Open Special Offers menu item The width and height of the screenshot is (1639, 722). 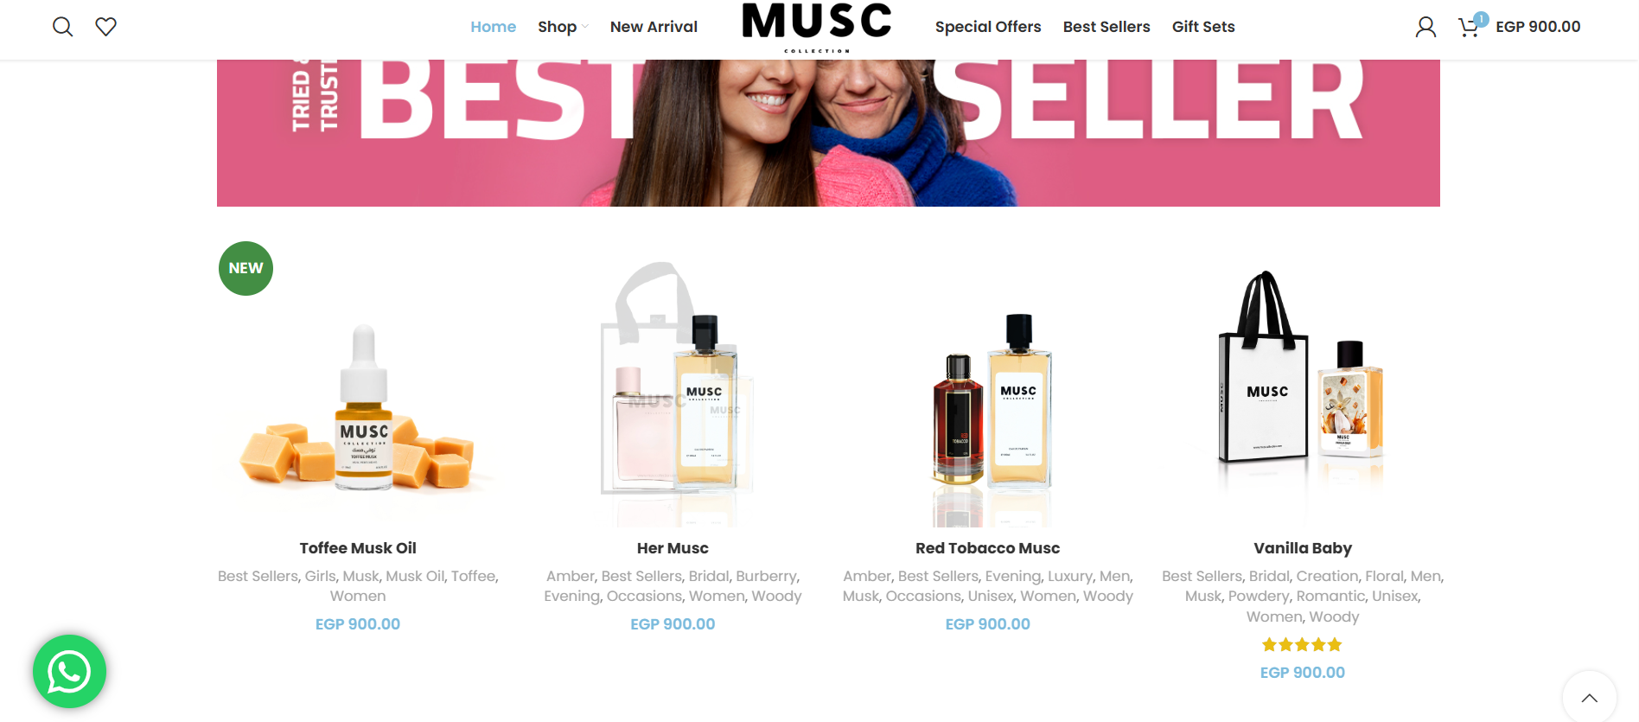(x=988, y=27)
